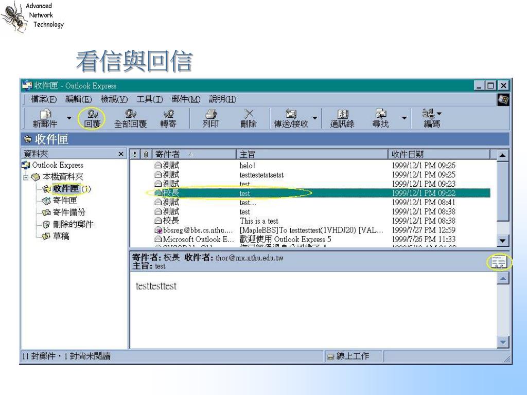Open the 檢視(V) menu
This screenshot has height=395, width=527.
pyautogui.click(x=114, y=99)
